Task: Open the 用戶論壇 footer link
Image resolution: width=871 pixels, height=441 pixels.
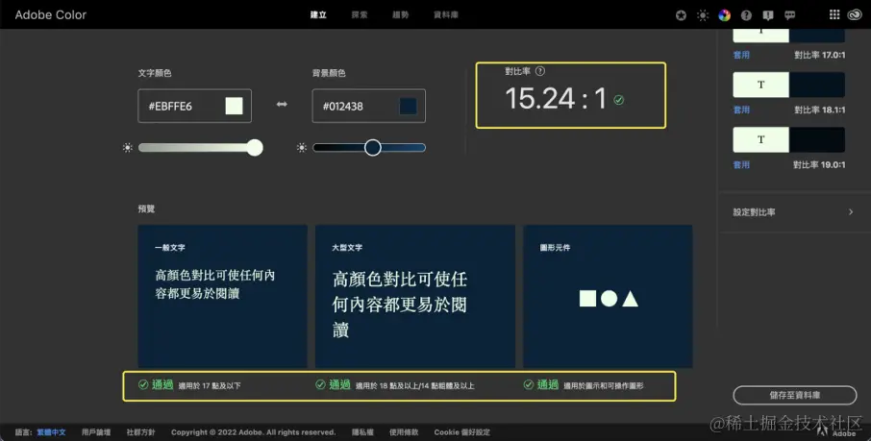Action: pos(96,432)
